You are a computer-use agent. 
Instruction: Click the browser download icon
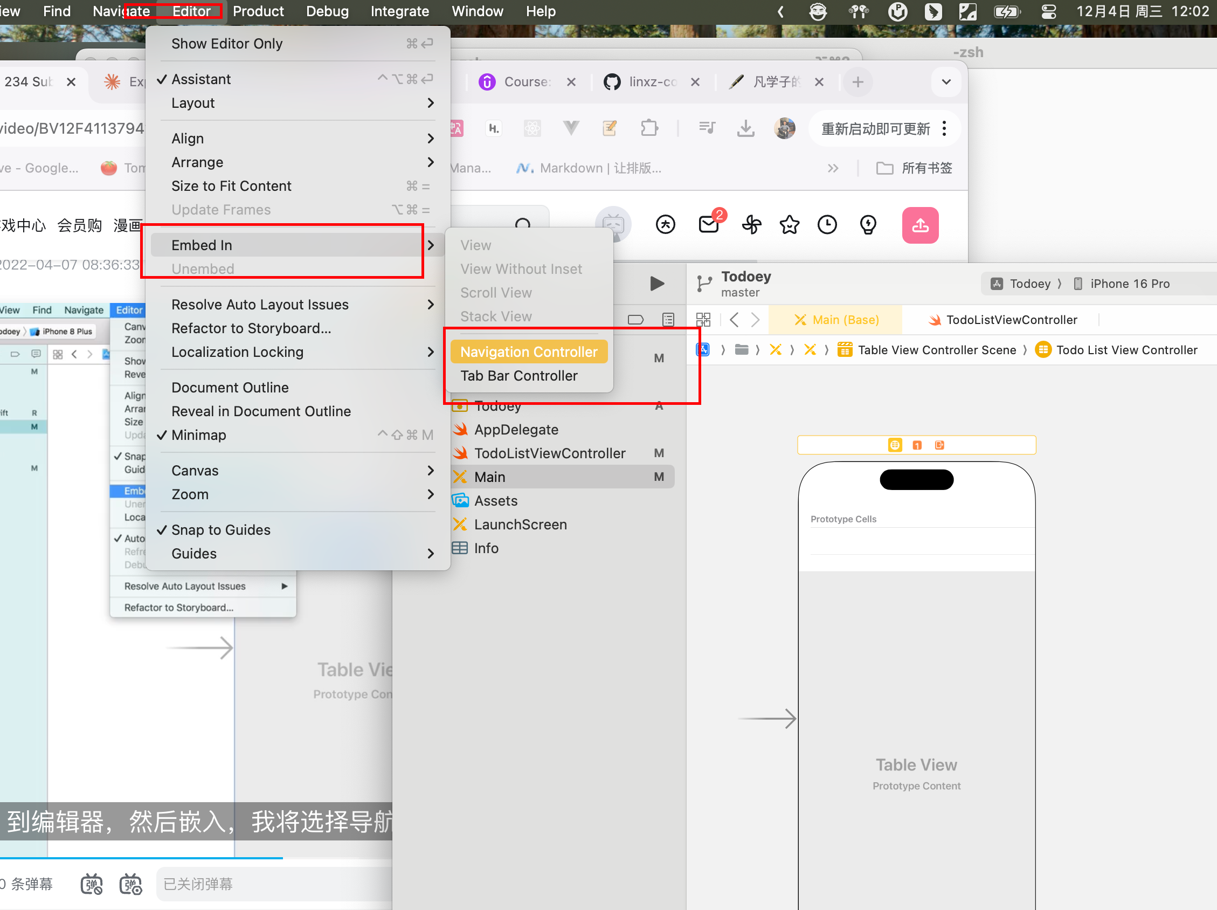[745, 128]
